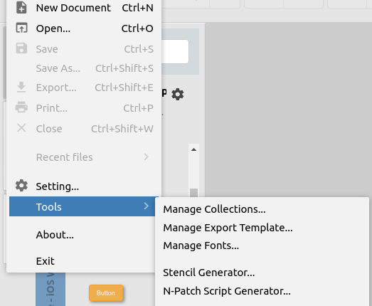Click the Open file icon
This screenshot has width=372, height=306.
(x=21, y=28)
